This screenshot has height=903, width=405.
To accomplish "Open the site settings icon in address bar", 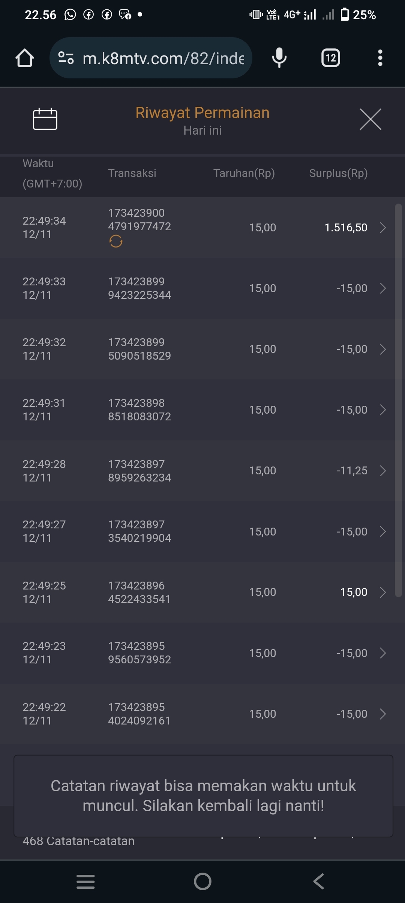I will point(66,58).
